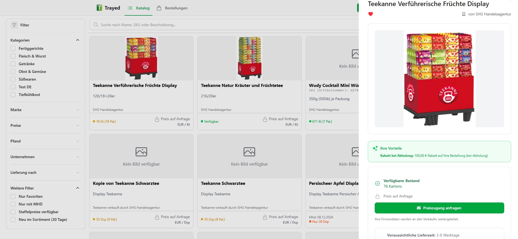Open Kopie von Teekanne Schwarztee title
Screen dimensions: 518x239
(x=126, y=183)
